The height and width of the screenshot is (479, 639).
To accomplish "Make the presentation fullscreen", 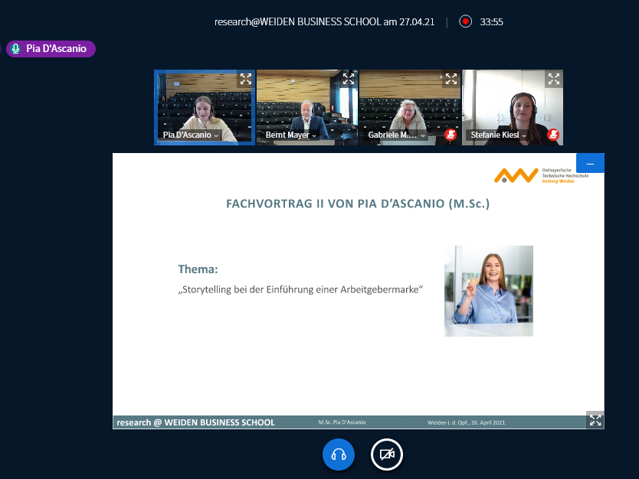I will [595, 420].
